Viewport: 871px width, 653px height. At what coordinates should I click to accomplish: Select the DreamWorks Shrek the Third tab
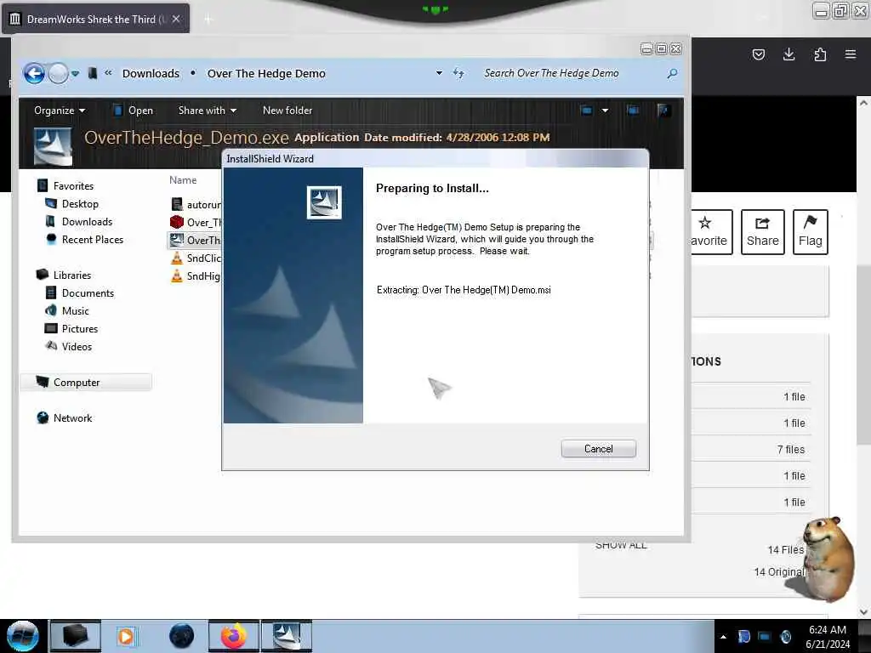tap(95, 19)
